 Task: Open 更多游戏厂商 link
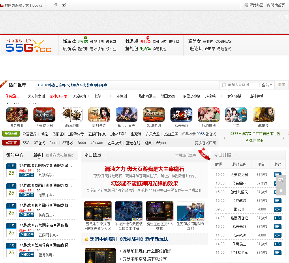[205, 143]
